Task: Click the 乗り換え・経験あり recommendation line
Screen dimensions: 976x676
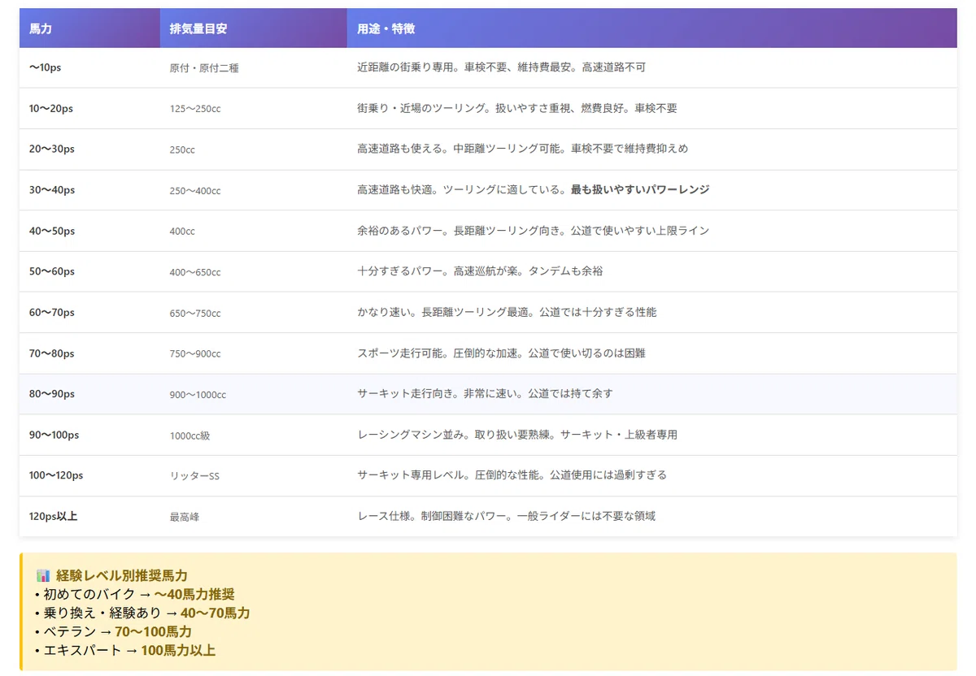Action: point(142,613)
